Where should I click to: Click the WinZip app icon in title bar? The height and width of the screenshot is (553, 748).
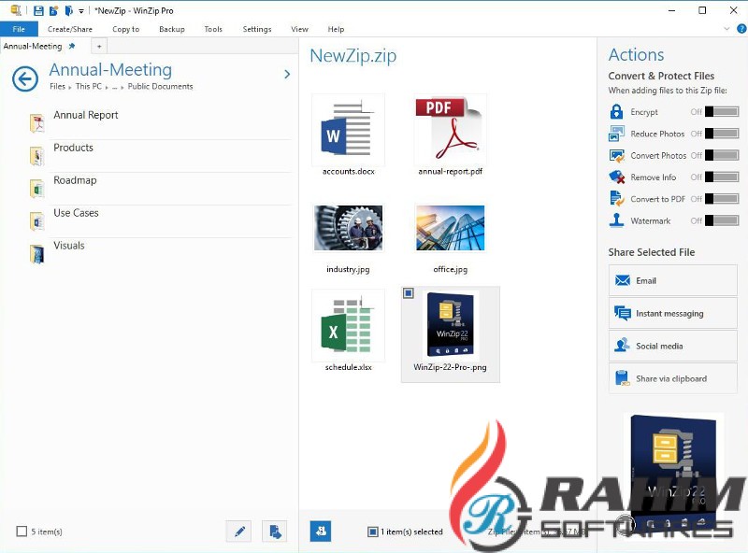pos(16,10)
